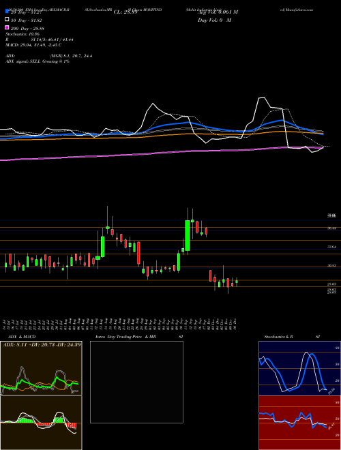Open the blue Stochastics chart panel
The height and width of the screenshot is (450, 341).
[299, 368]
